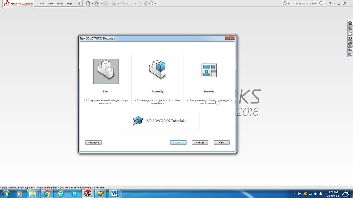This screenshot has width=353, height=198.
Task: Expand the Print dropdown arrow
Action: tap(119, 3)
